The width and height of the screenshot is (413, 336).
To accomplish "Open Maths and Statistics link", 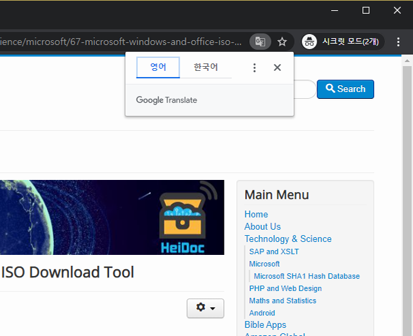I will [x=283, y=301].
